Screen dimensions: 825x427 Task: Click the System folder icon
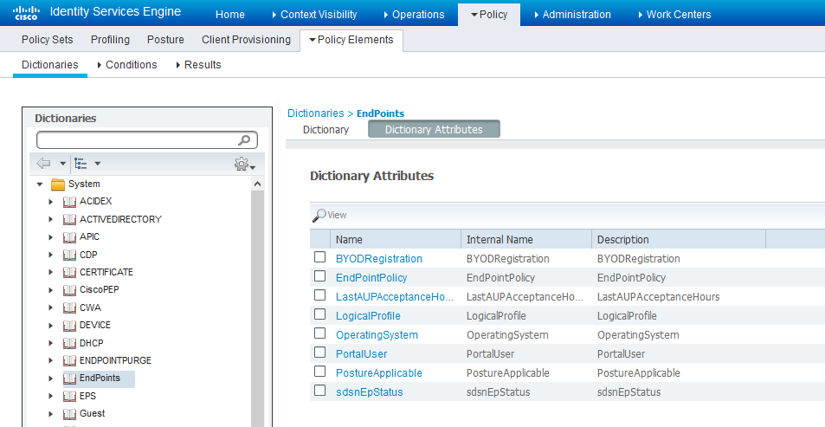pyautogui.click(x=58, y=184)
